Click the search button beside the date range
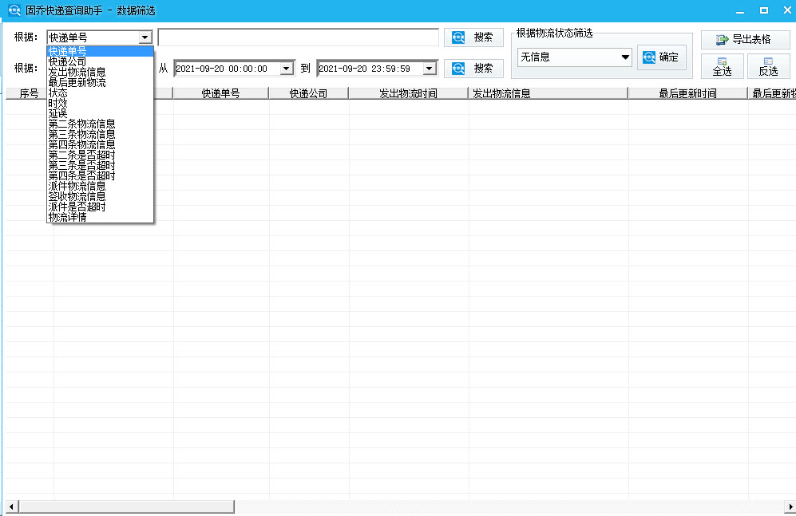This screenshot has width=796, height=516. click(473, 69)
